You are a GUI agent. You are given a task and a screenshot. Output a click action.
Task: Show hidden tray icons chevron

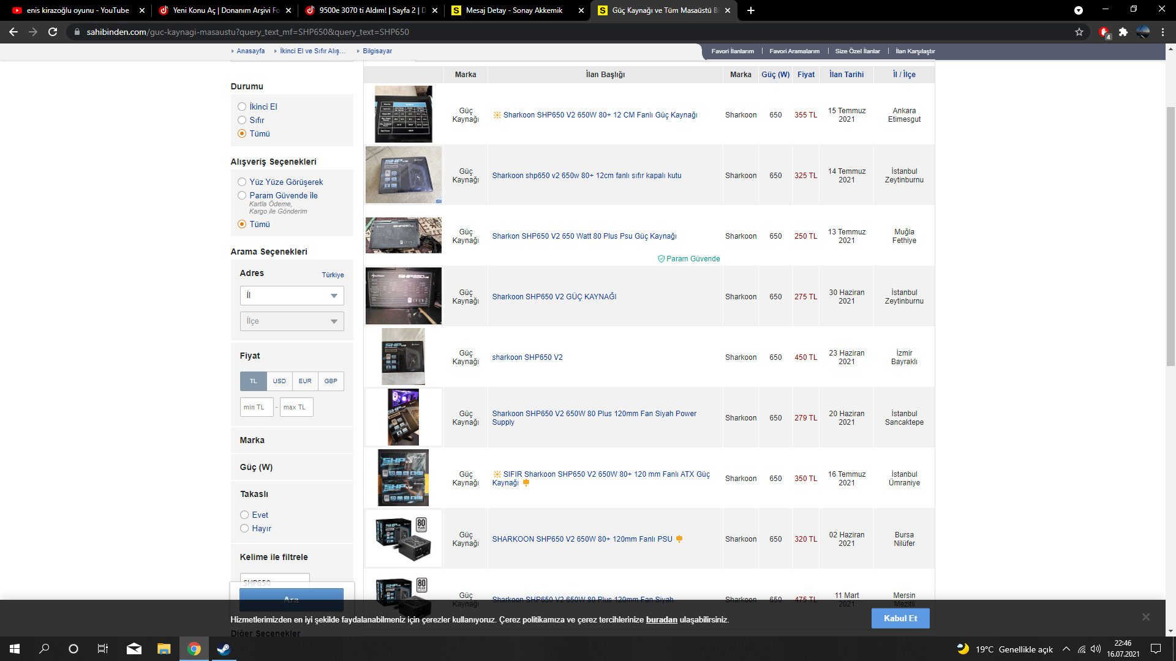click(x=1066, y=649)
